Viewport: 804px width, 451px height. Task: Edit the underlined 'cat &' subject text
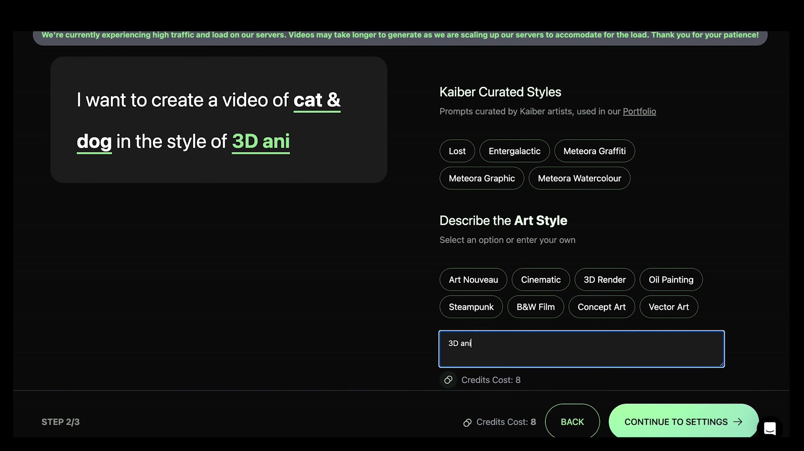coord(317,100)
